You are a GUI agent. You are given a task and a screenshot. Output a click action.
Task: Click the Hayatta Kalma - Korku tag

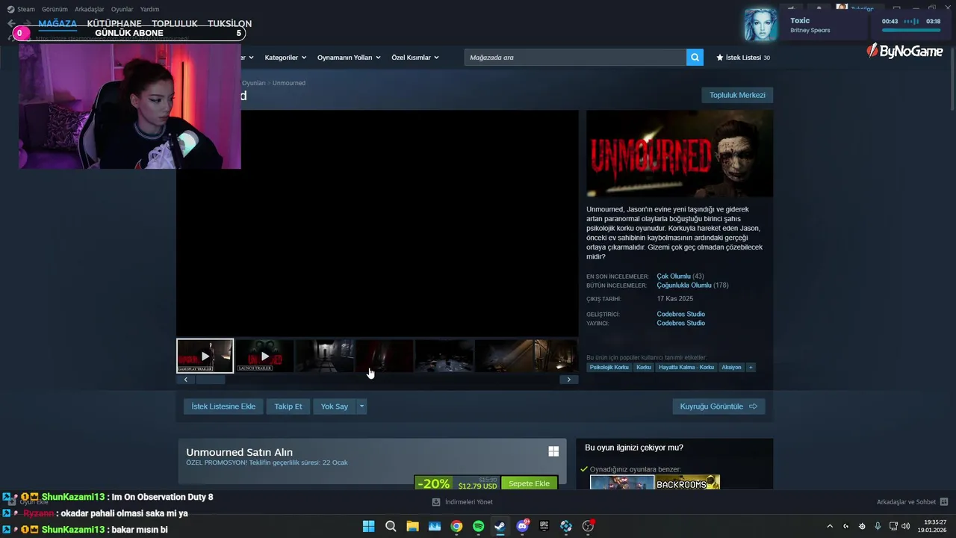pos(686,367)
